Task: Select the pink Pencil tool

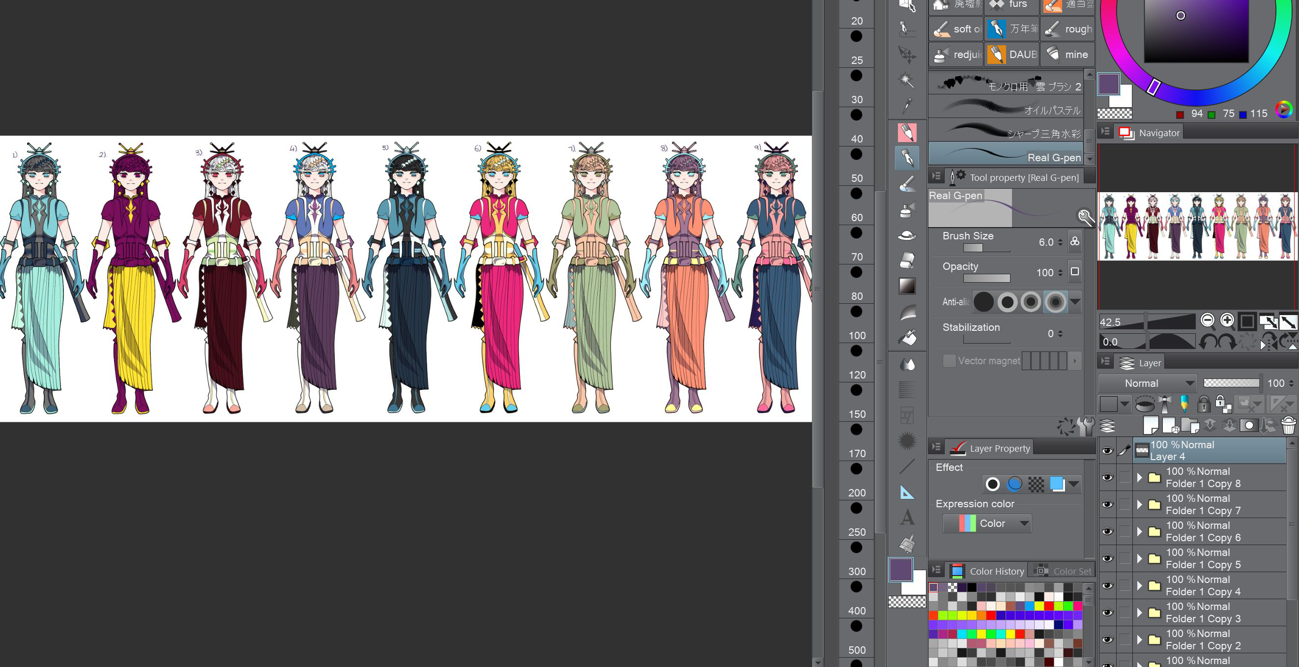Action: coord(907,133)
